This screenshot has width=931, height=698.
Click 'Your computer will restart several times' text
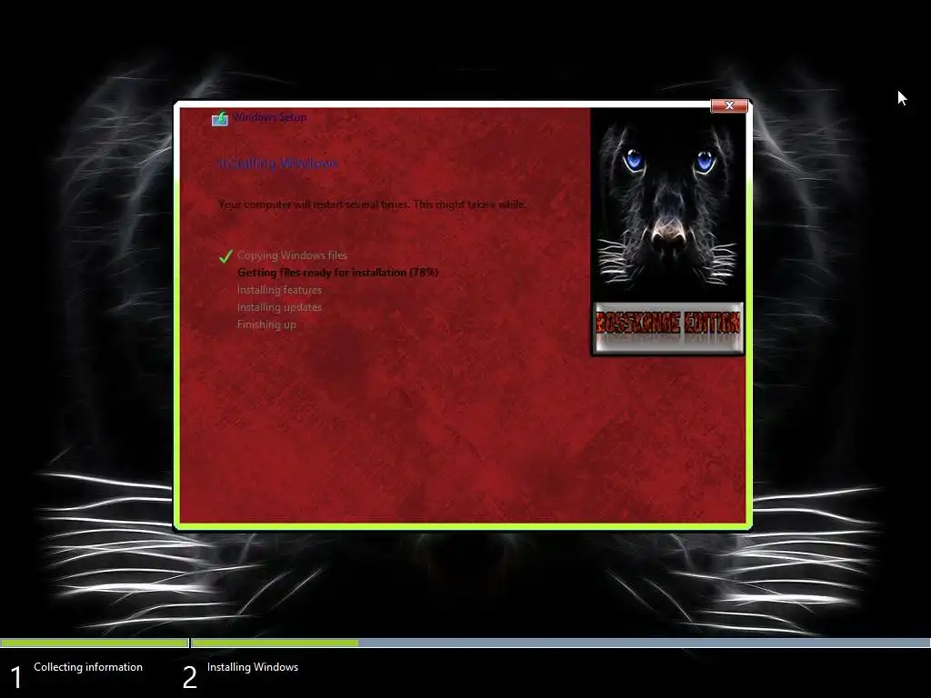click(372, 204)
